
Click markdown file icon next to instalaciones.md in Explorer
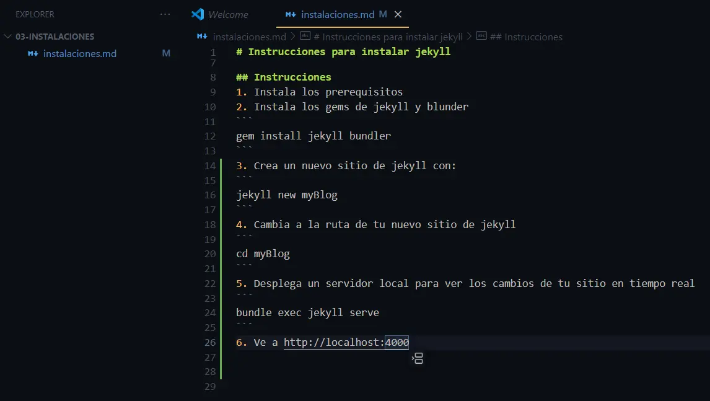pyautogui.click(x=33, y=53)
